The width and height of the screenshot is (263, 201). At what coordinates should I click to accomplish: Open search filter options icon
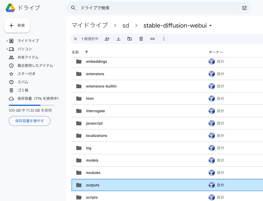pos(244,8)
